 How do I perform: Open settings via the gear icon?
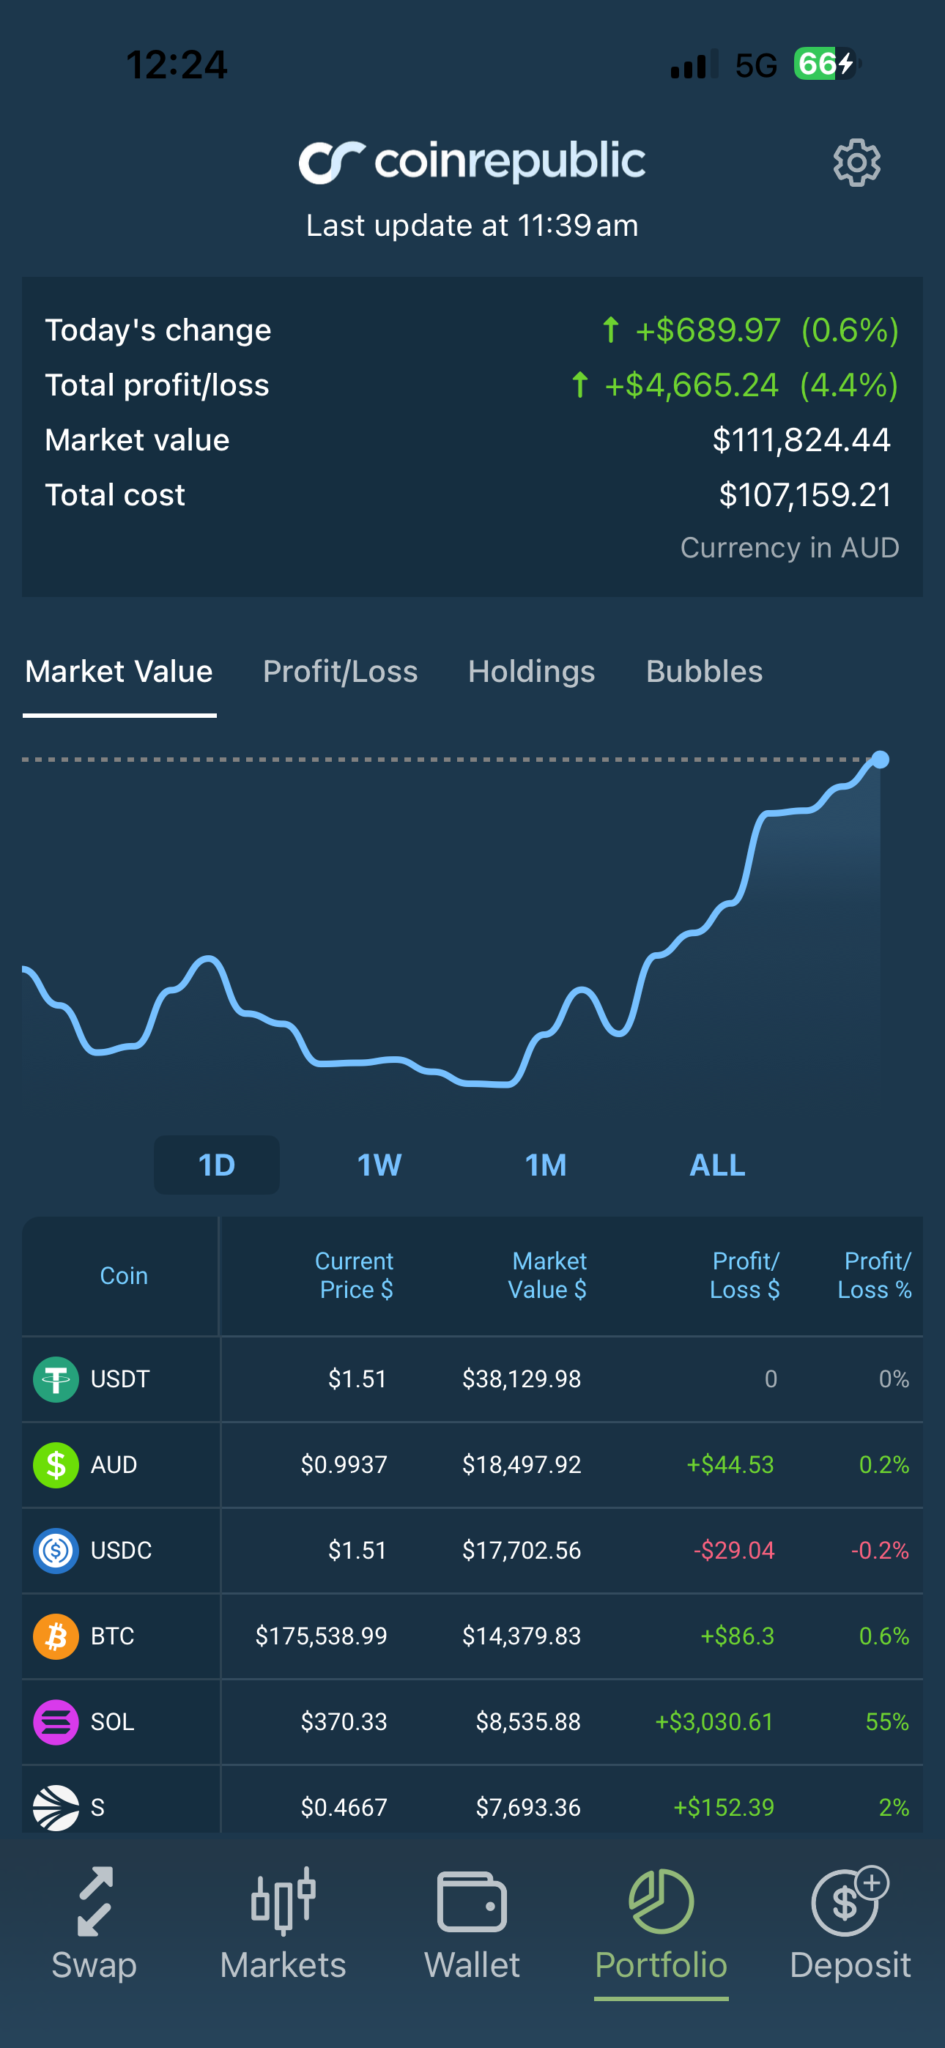tap(856, 163)
